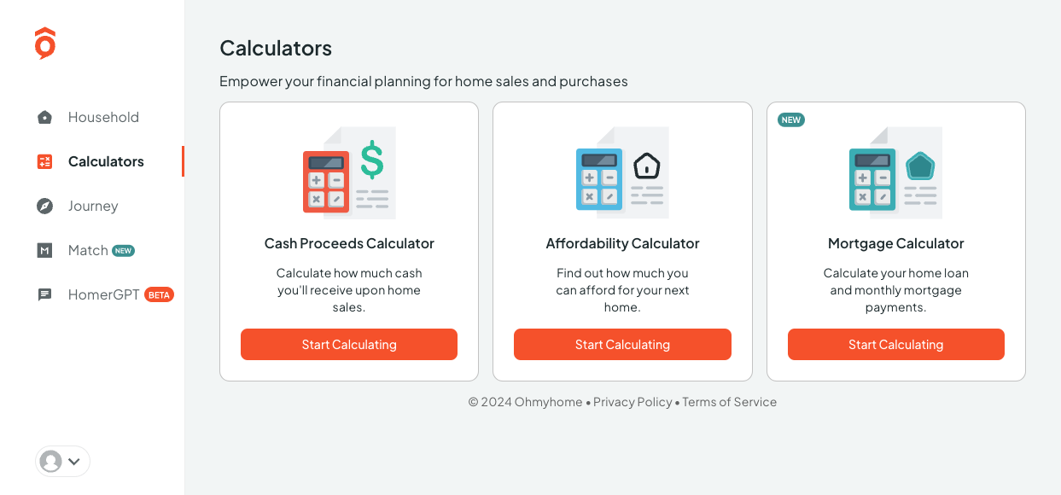
Task: Click the Affordability Calculator illustration
Action: pos(622,172)
